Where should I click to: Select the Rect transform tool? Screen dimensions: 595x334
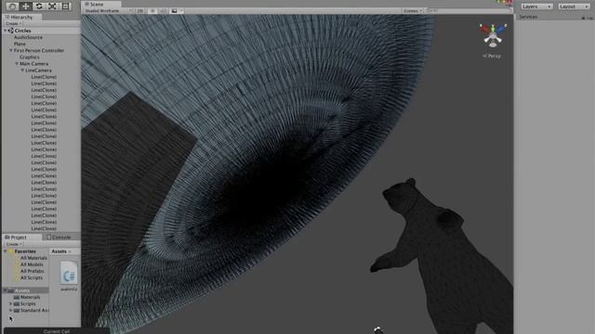coord(66,6)
